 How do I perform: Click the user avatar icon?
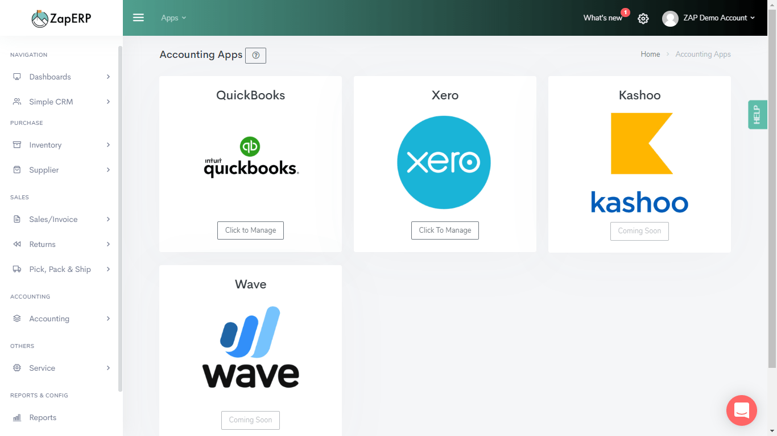(x=670, y=18)
